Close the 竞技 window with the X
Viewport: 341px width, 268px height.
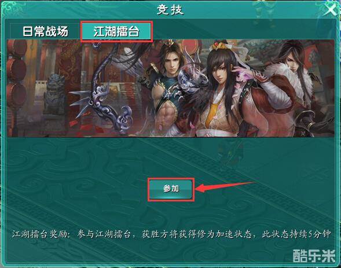click(x=330, y=10)
